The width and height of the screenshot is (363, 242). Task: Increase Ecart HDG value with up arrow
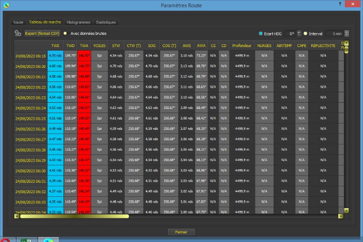point(299,32)
